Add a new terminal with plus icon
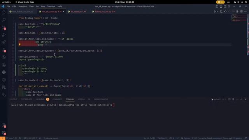This screenshot has width=249, height=140. pyautogui.click(x=223, y=99)
